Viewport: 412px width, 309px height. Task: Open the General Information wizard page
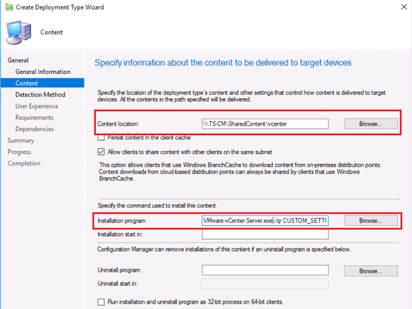coord(43,72)
